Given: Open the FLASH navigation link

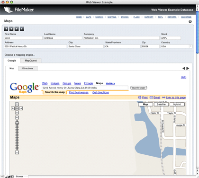Looking at the screenshot, I should tap(136, 17).
